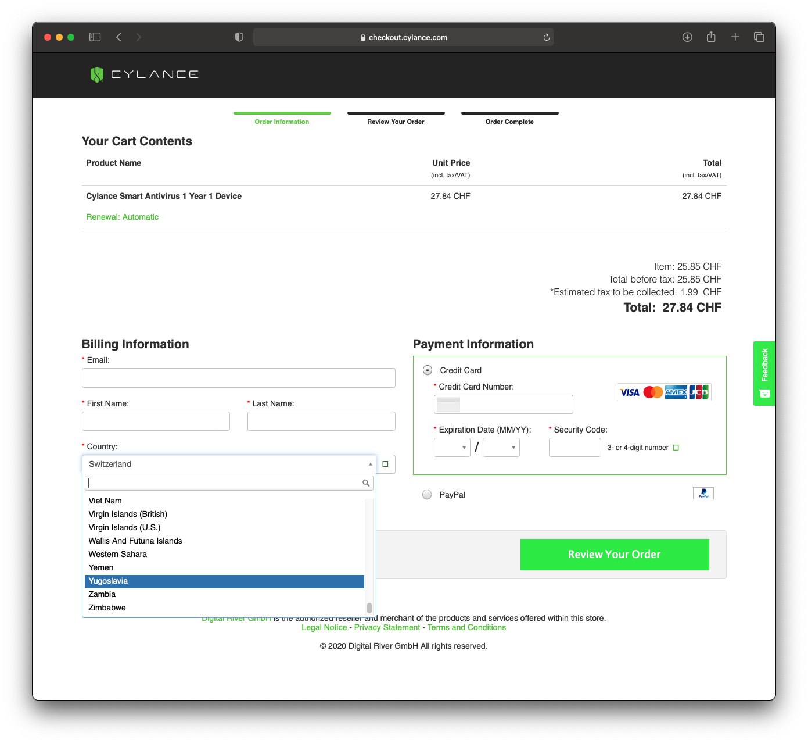Click the Email input field

tap(239, 378)
